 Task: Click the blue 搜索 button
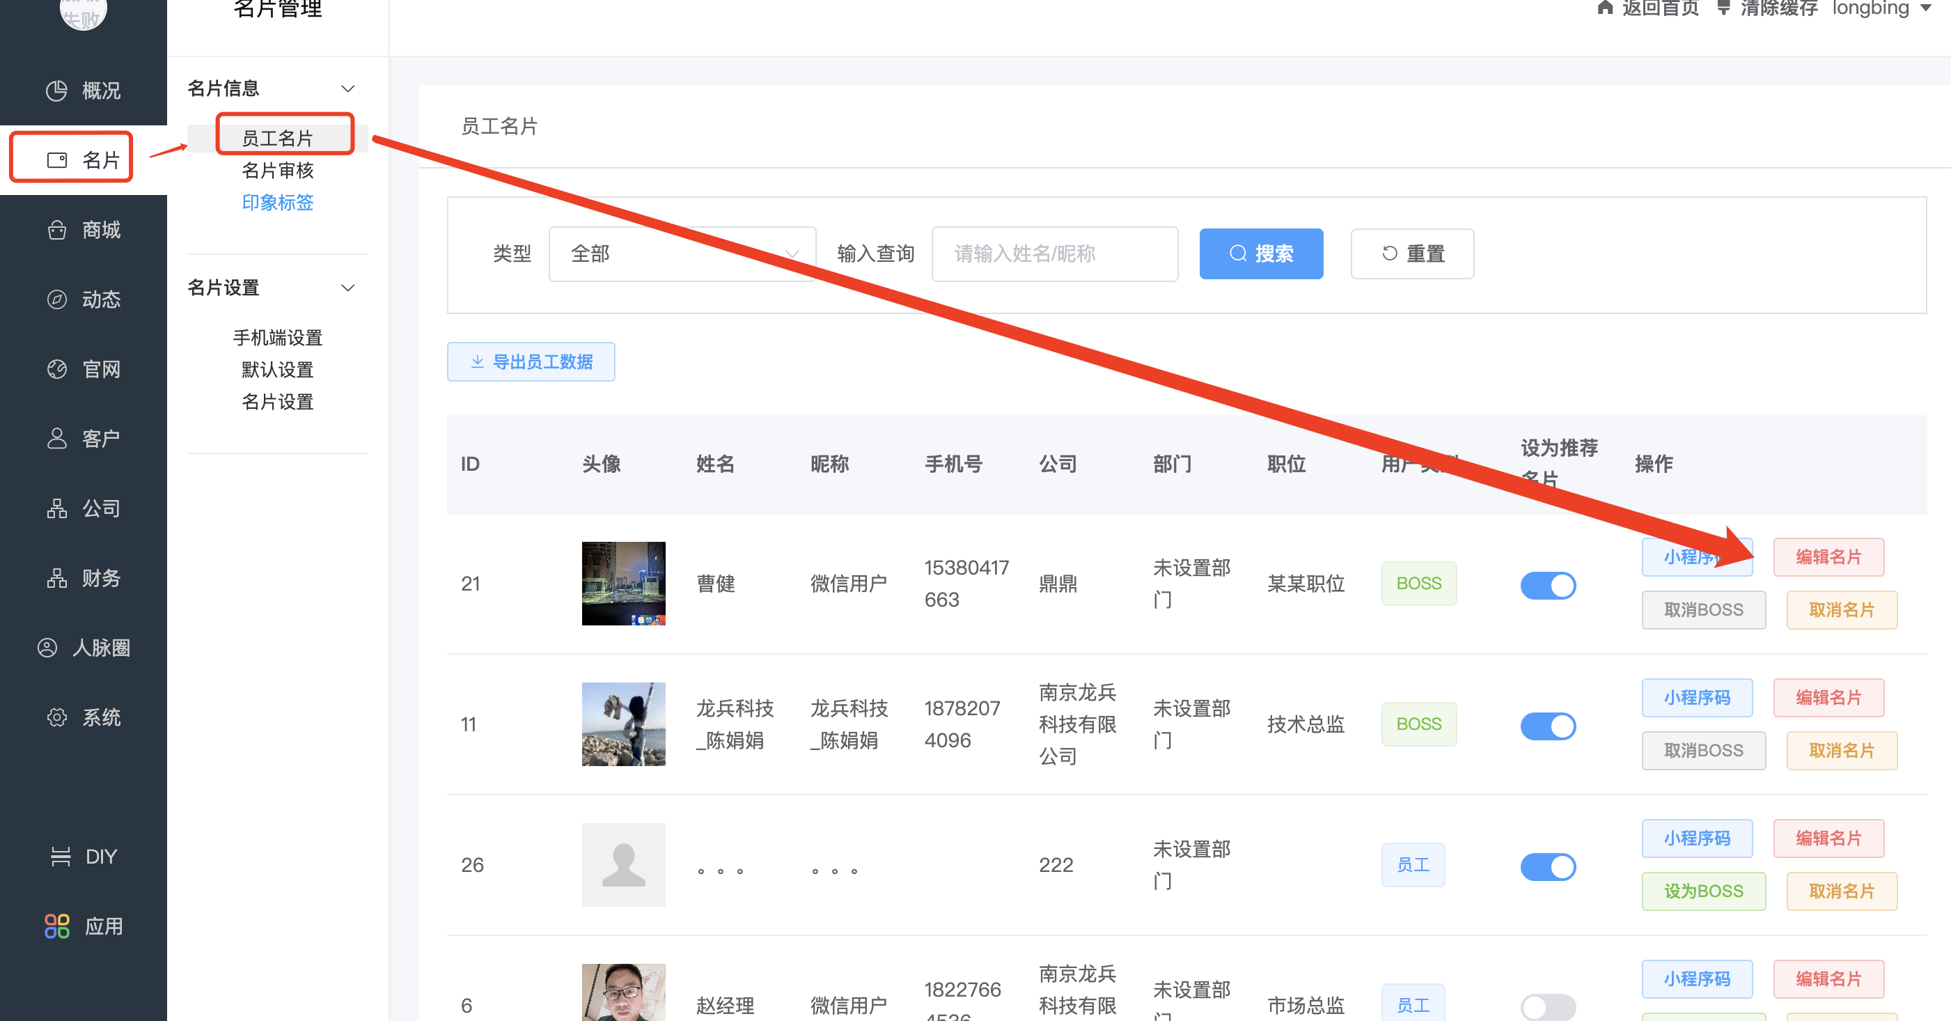point(1261,254)
